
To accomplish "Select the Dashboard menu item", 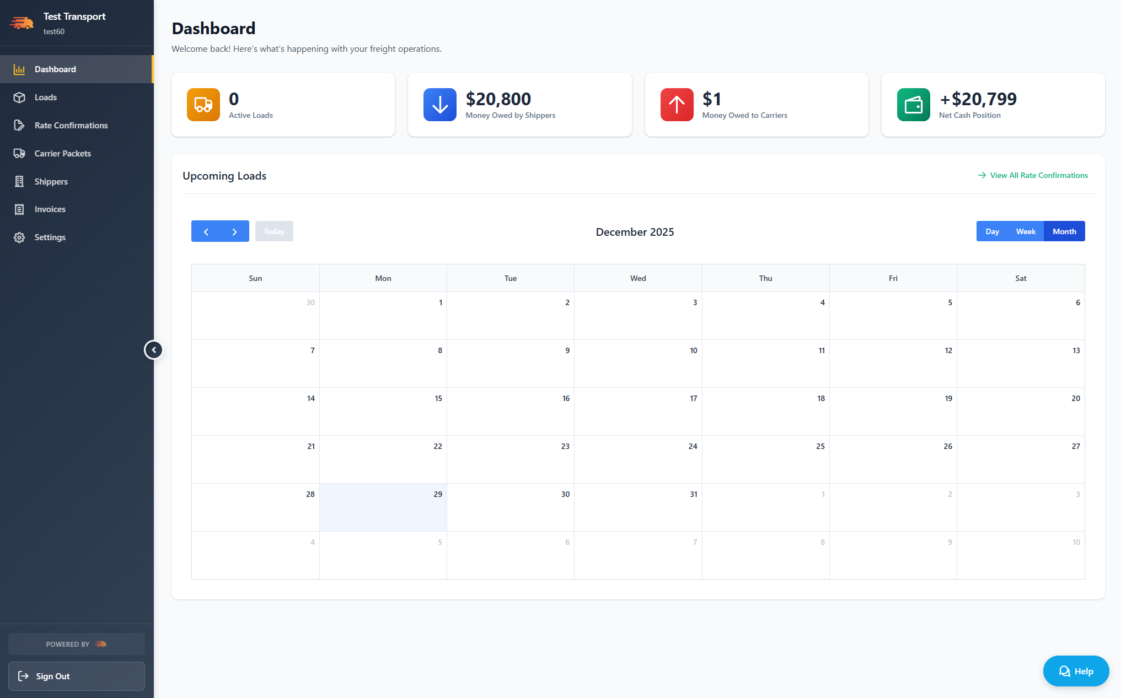I will pyautogui.click(x=55, y=69).
